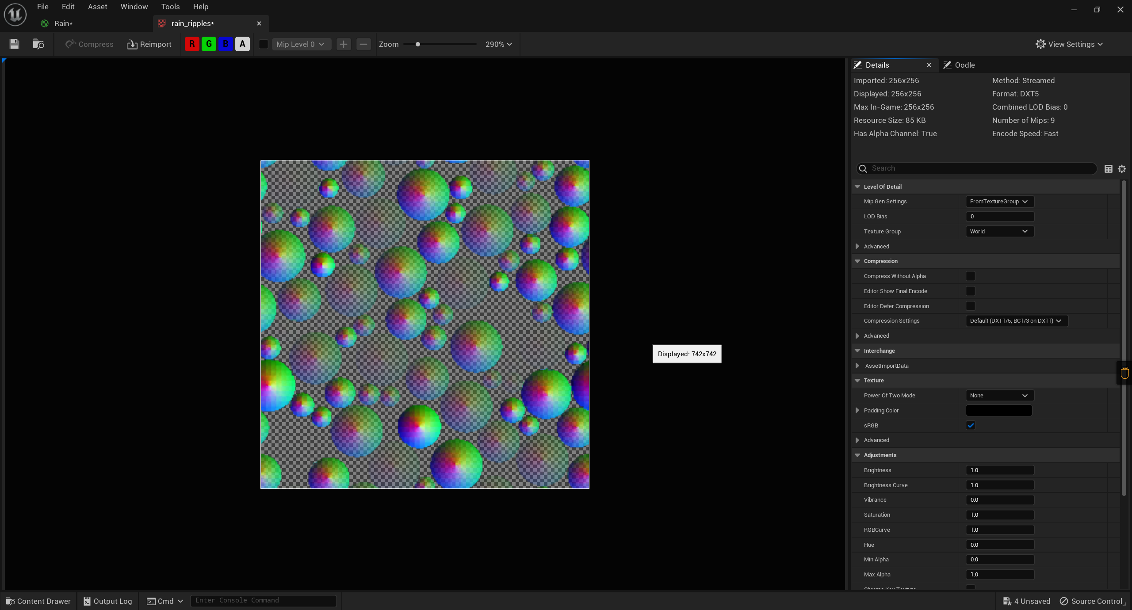Open the 290% zoom dropdown
Screen dimensions: 1132x610
pos(499,44)
